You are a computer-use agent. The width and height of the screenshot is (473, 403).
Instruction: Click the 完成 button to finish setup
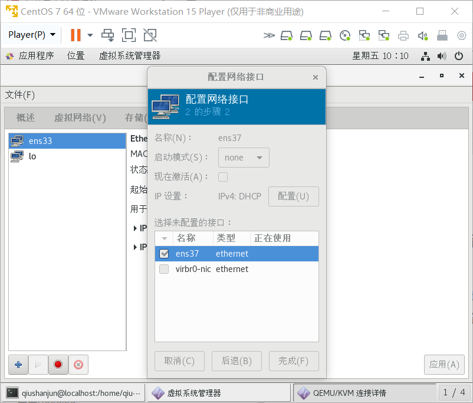click(x=294, y=361)
